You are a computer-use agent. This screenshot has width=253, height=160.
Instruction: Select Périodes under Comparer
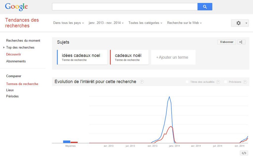point(12,96)
